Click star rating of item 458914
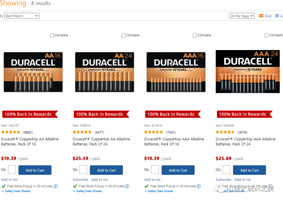Viewport: 283px width, 201px height. coord(82,132)
